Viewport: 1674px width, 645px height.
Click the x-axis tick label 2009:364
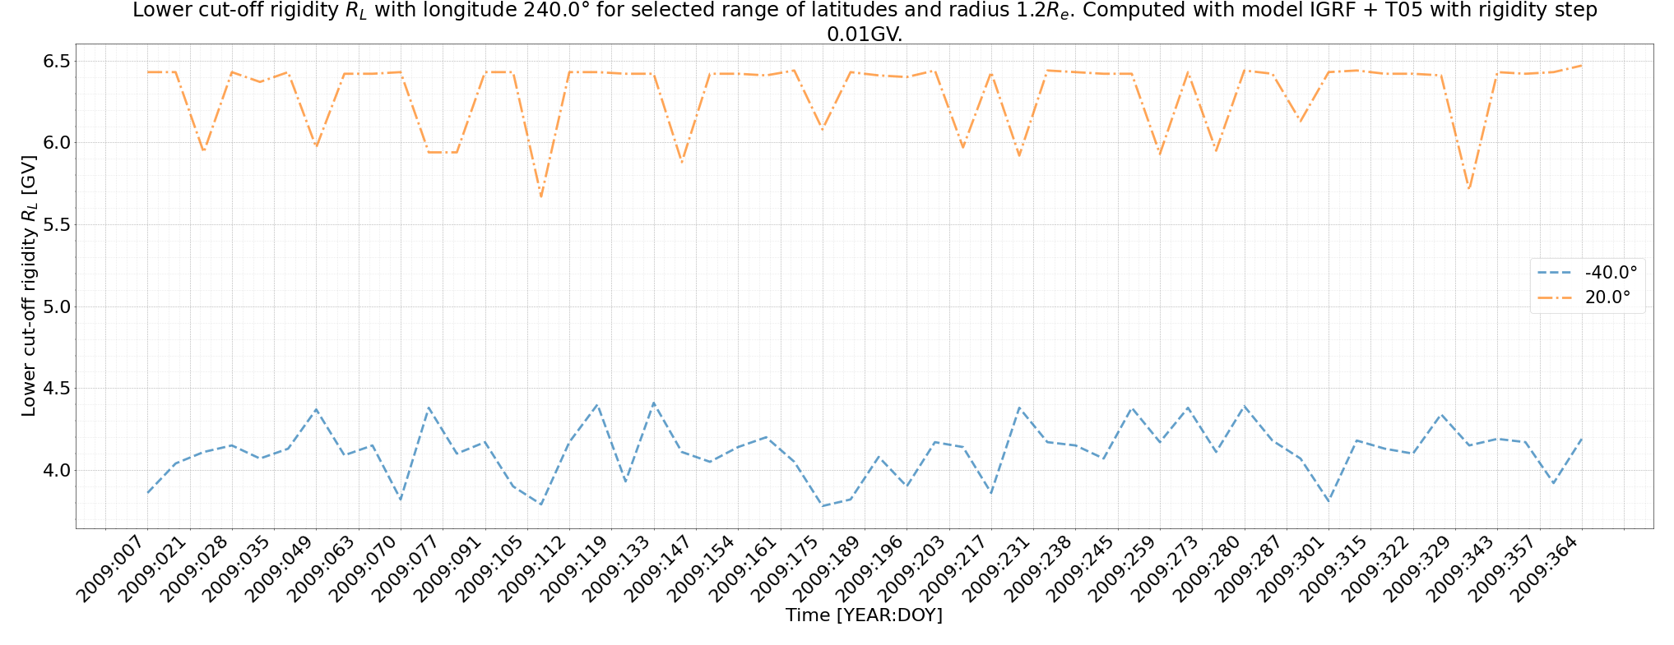1546,569
